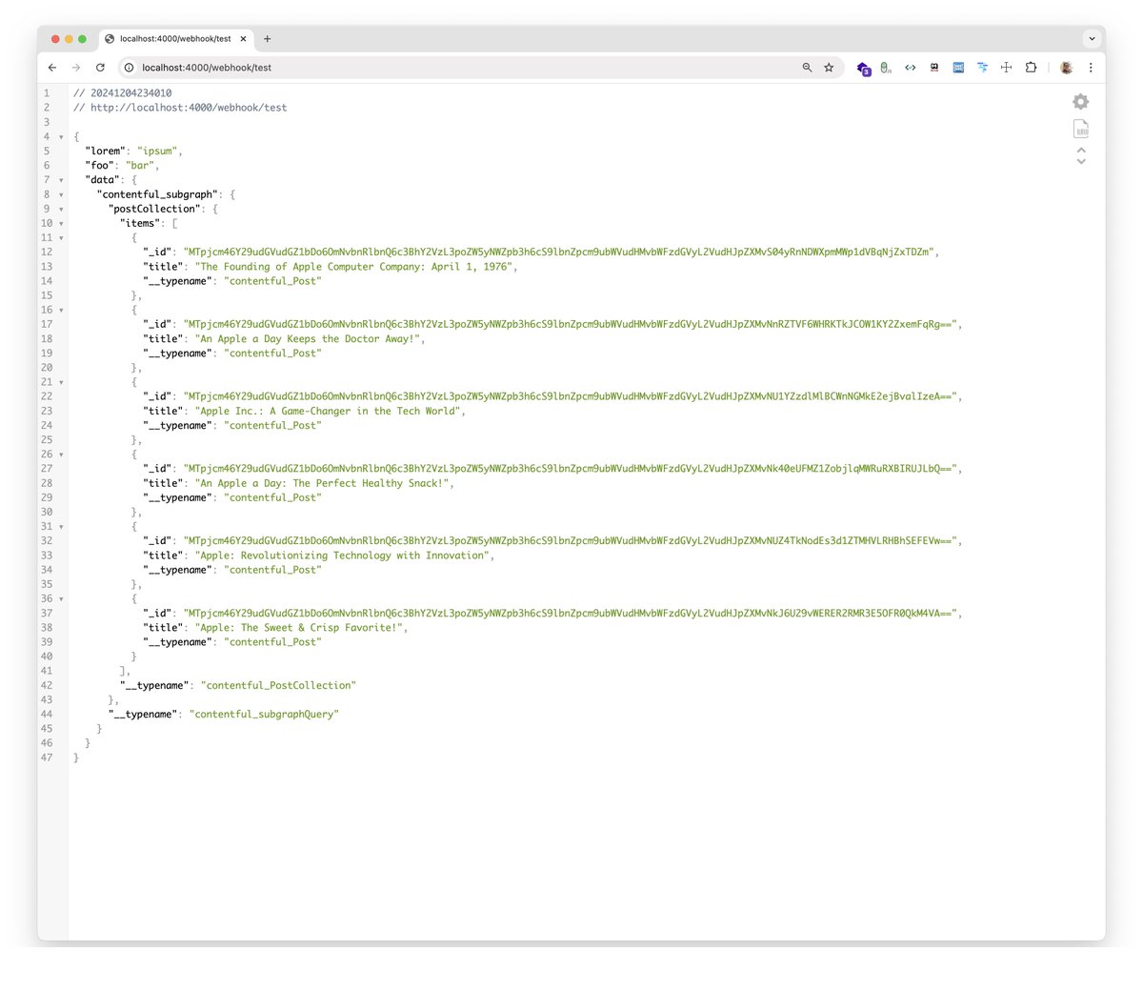The image size is (1143, 990).
Task: Click the _id string ending in ZxTDZm
Action: click(x=561, y=253)
